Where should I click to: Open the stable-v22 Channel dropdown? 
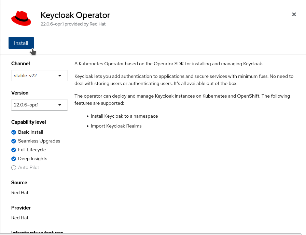39,75
